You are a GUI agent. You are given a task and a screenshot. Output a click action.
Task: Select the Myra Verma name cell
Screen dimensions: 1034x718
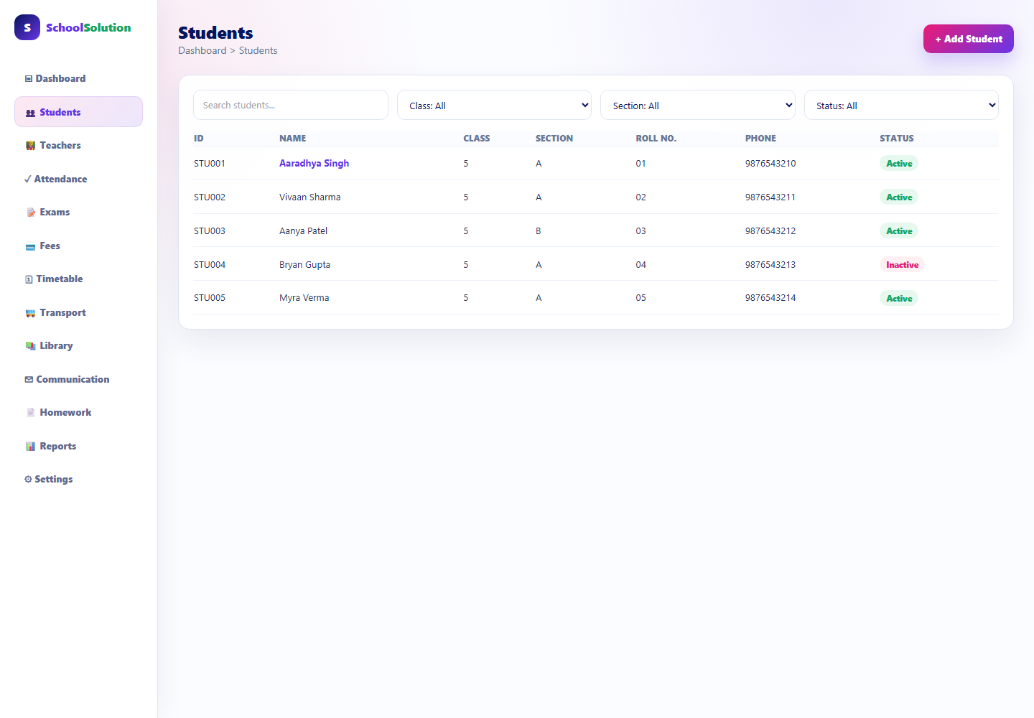pos(304,298)
